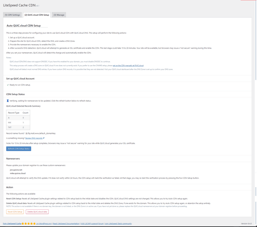Click the green checkmark next to Ready to run

(8, 85)
